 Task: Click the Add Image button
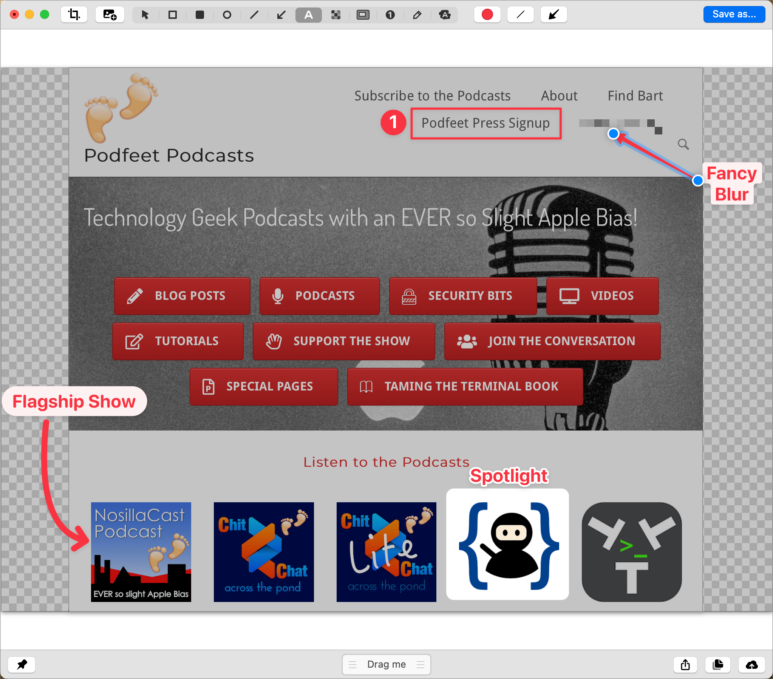(110, 15)
